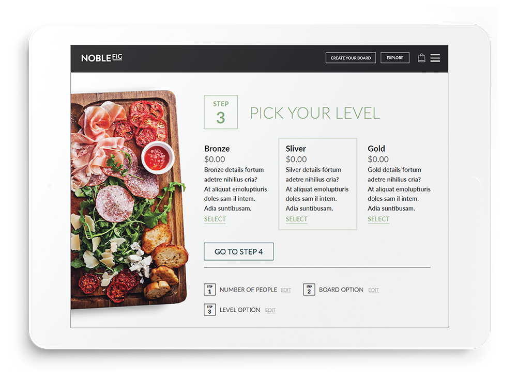Click the Go To Step 4 button
517x384 pixels.
238,251
